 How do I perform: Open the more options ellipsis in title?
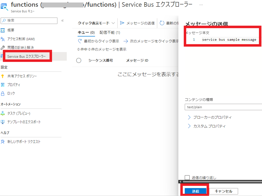[201, 5]
